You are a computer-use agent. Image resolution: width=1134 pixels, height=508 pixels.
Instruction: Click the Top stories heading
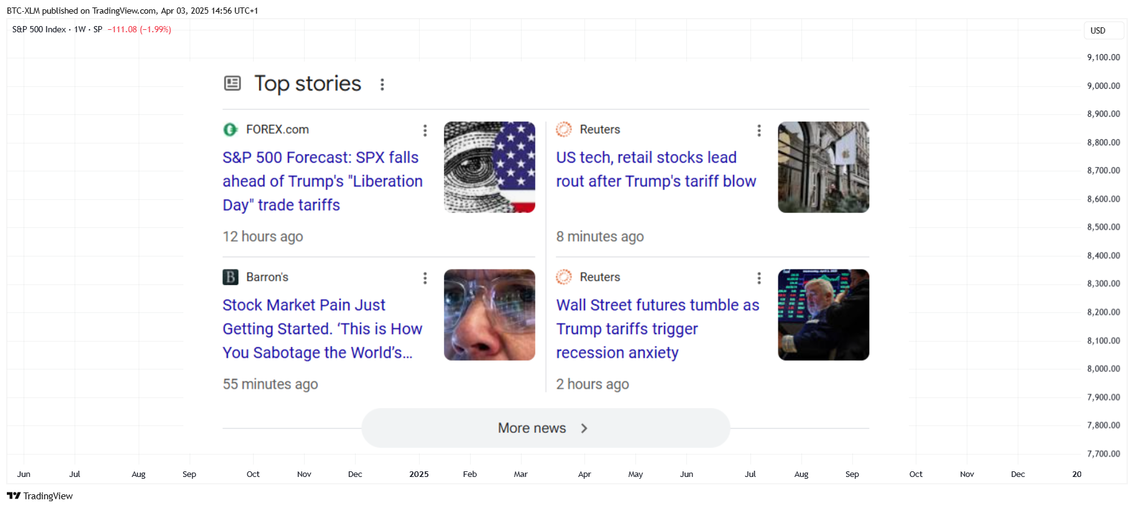click(308, 83)
